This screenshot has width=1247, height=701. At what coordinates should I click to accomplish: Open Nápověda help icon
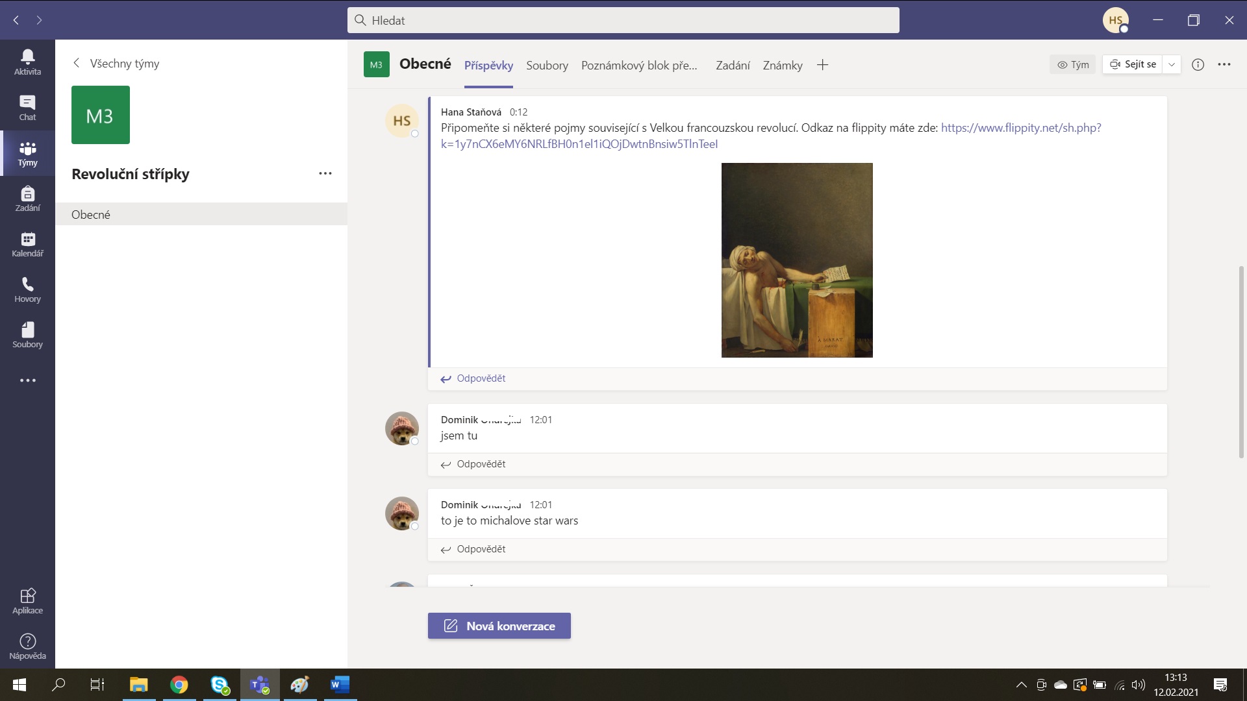coord(27,646)
